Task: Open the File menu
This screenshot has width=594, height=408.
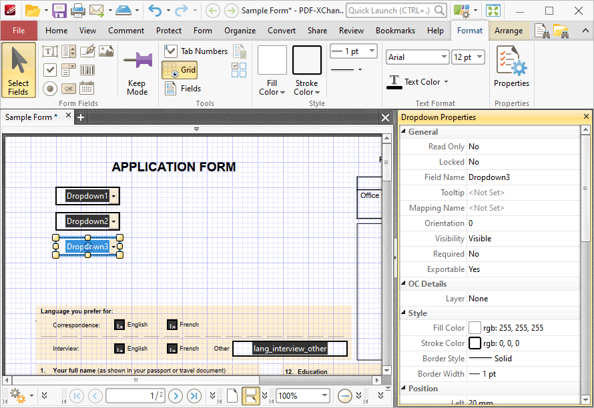Action: pyautogui.click(x=19, y=31)
